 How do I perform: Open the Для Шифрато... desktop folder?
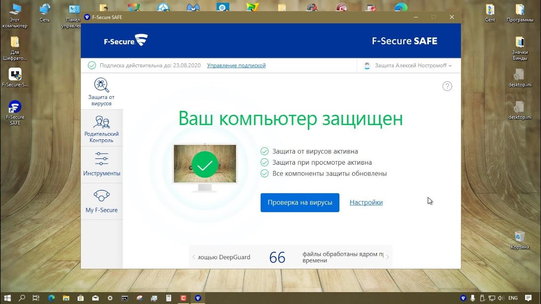(15, 48)
